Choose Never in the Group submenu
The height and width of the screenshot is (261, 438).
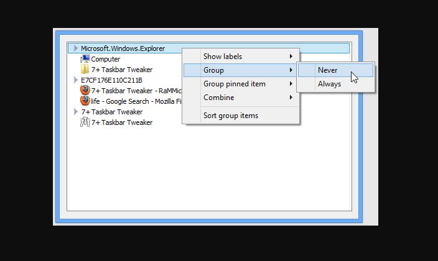[x=335, y=70]
